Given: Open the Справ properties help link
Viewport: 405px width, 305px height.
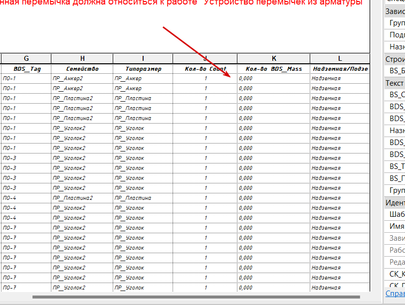Looking at the screenshot, I should 395,294.
